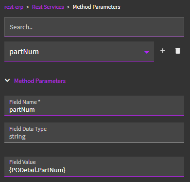The height and width of the screenshot is (182, 190).
Task: Place cursor in {PODetail.PartNum} text
Action: pyautogui.click(x=37, y=170)
